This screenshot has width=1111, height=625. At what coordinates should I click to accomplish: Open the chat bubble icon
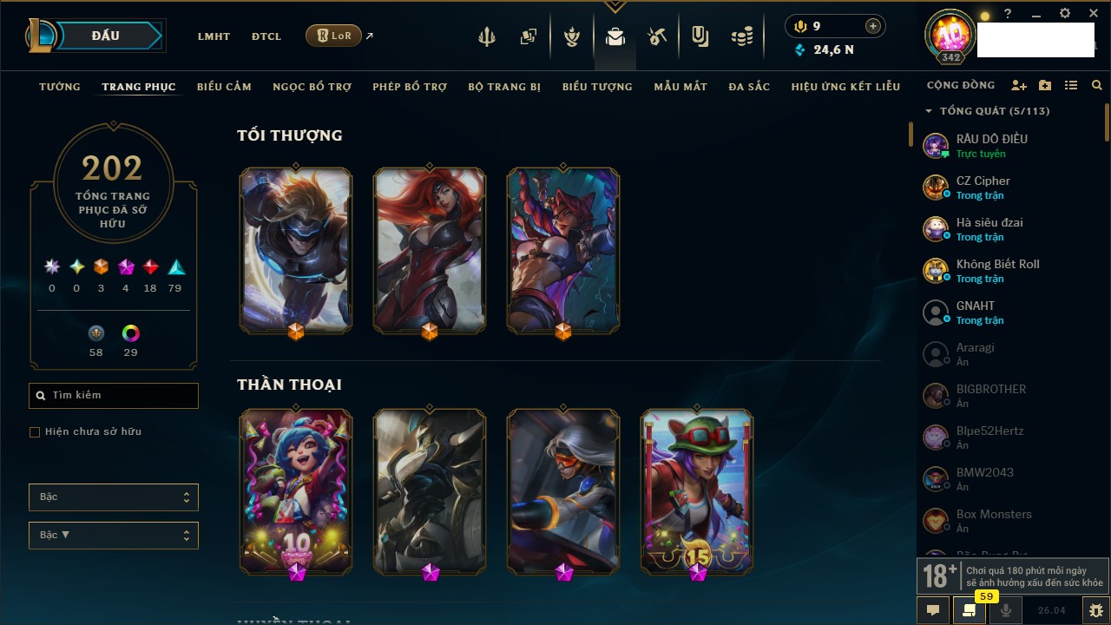point(933,610)
